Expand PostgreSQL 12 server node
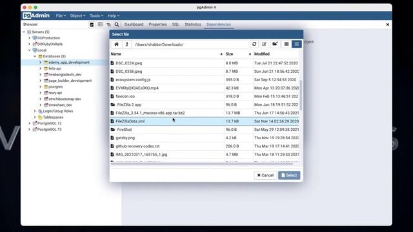The height and width of the screenshot is (232, 413). click(30, 123)
